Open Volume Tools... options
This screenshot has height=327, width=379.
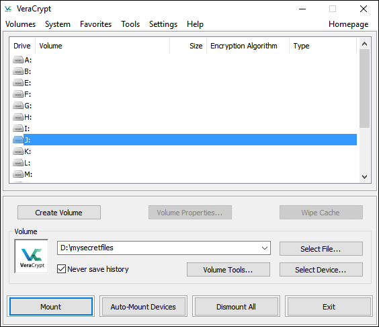coord(228,269)
